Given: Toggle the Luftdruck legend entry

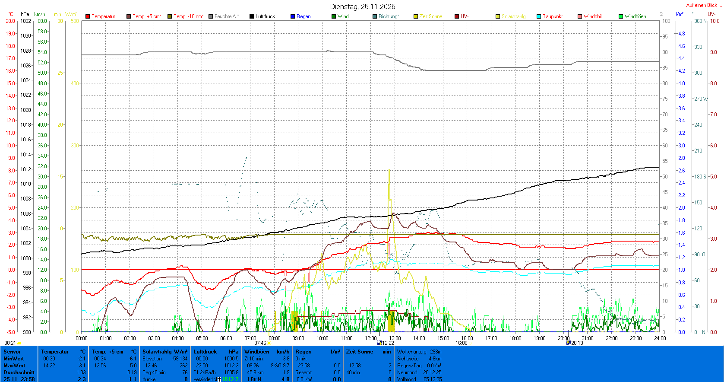Looking at the screenshot, I should coord(265,16).
